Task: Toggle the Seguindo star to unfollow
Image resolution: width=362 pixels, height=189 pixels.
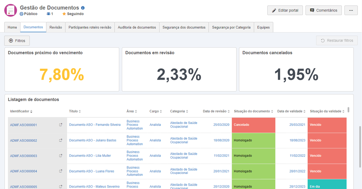Action: (x=64, y=14)
